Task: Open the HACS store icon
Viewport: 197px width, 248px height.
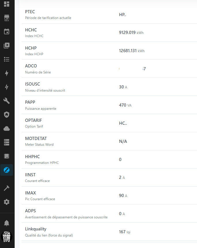Action: click(x=7, y=18)
